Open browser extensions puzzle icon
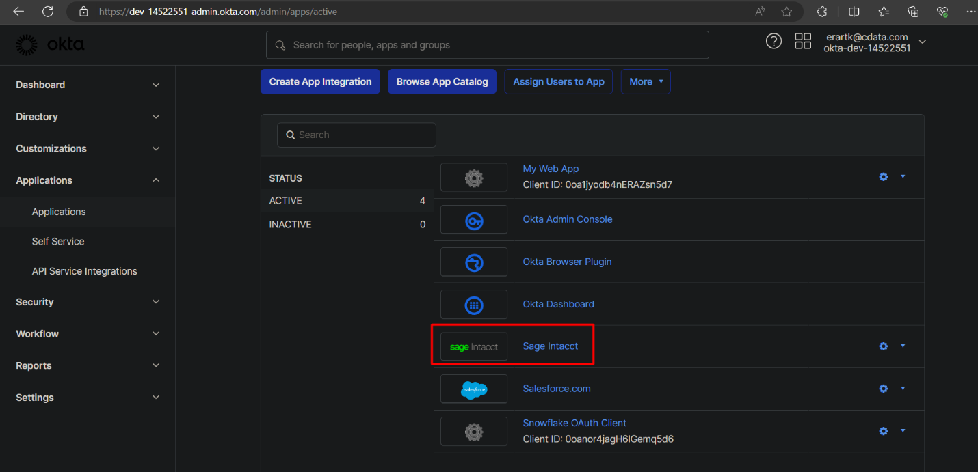 click(x=822, y=12)
